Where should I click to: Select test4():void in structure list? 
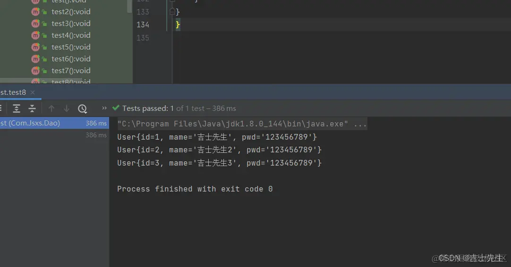tap(71, 35)
